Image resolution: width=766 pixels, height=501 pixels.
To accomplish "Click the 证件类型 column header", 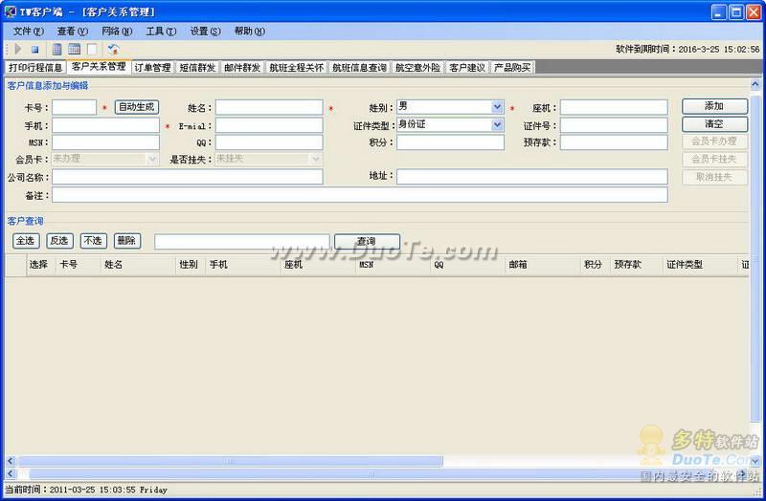I will [700, 265].
